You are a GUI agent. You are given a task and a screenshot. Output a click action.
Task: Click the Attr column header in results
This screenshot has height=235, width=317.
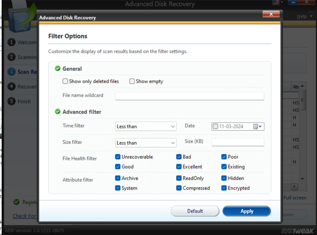(x=295, y=87)
